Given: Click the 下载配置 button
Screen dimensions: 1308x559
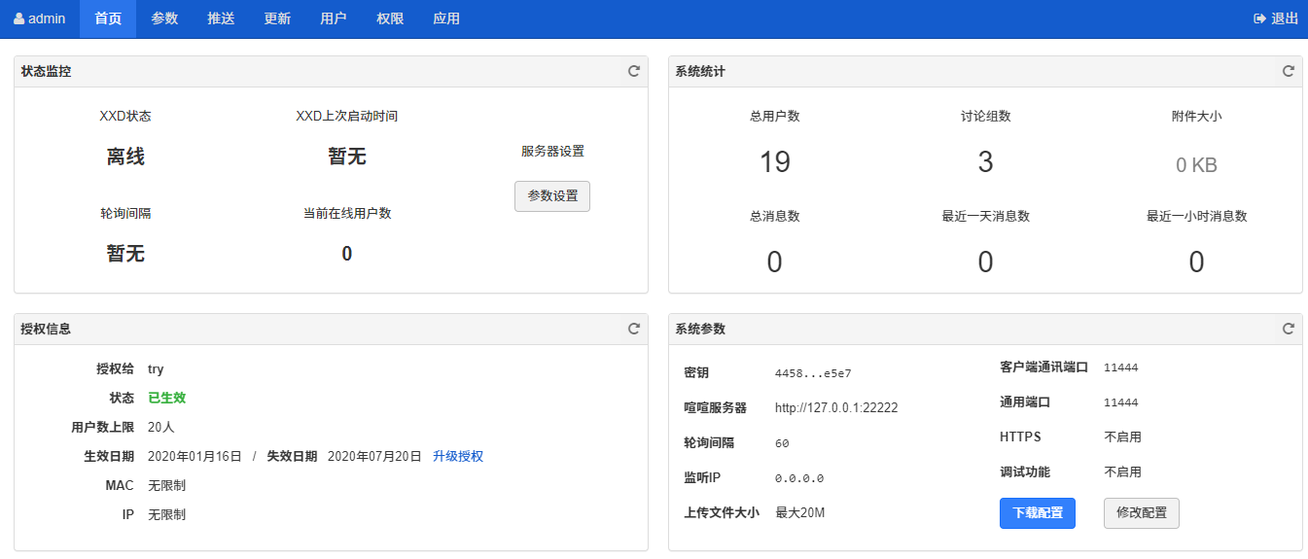Looking at the screenshot, I should 1037,513.
